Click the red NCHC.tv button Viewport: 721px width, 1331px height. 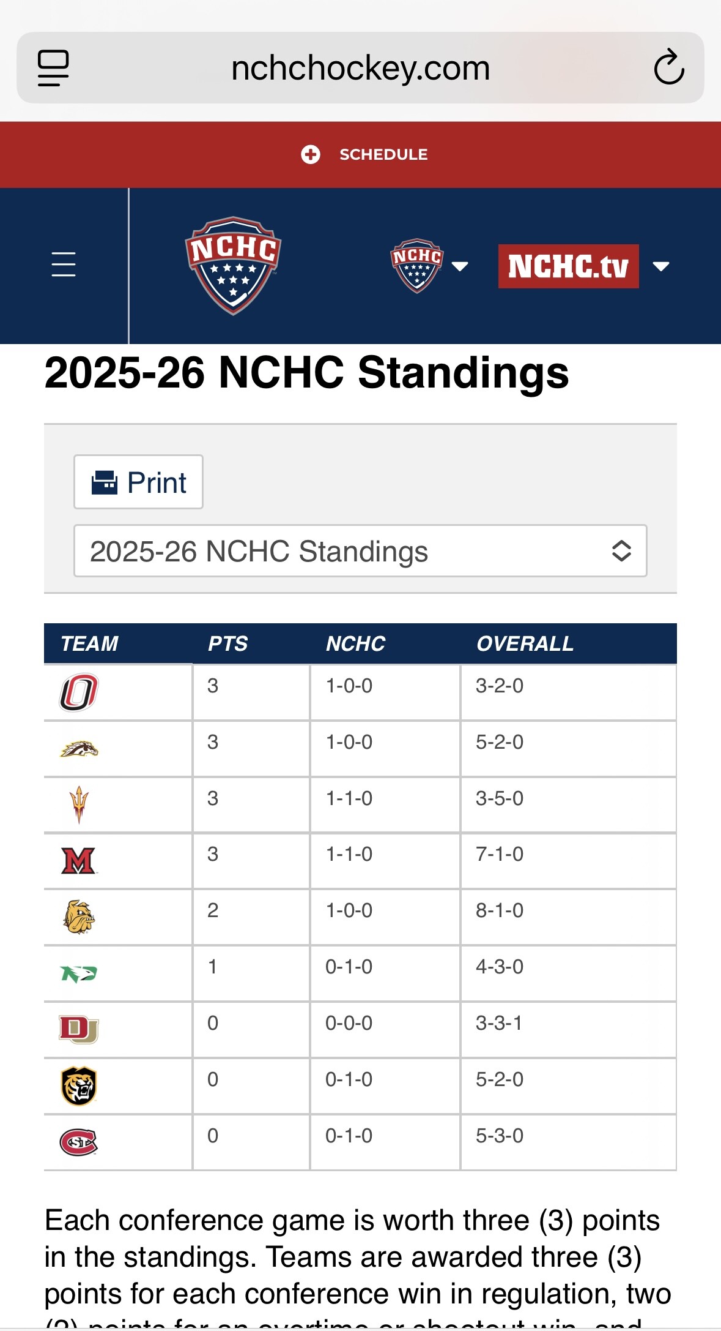pos(568,266)
